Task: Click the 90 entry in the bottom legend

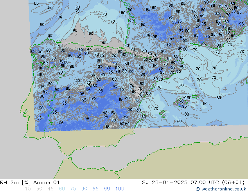Action: [x=84, y=189]
